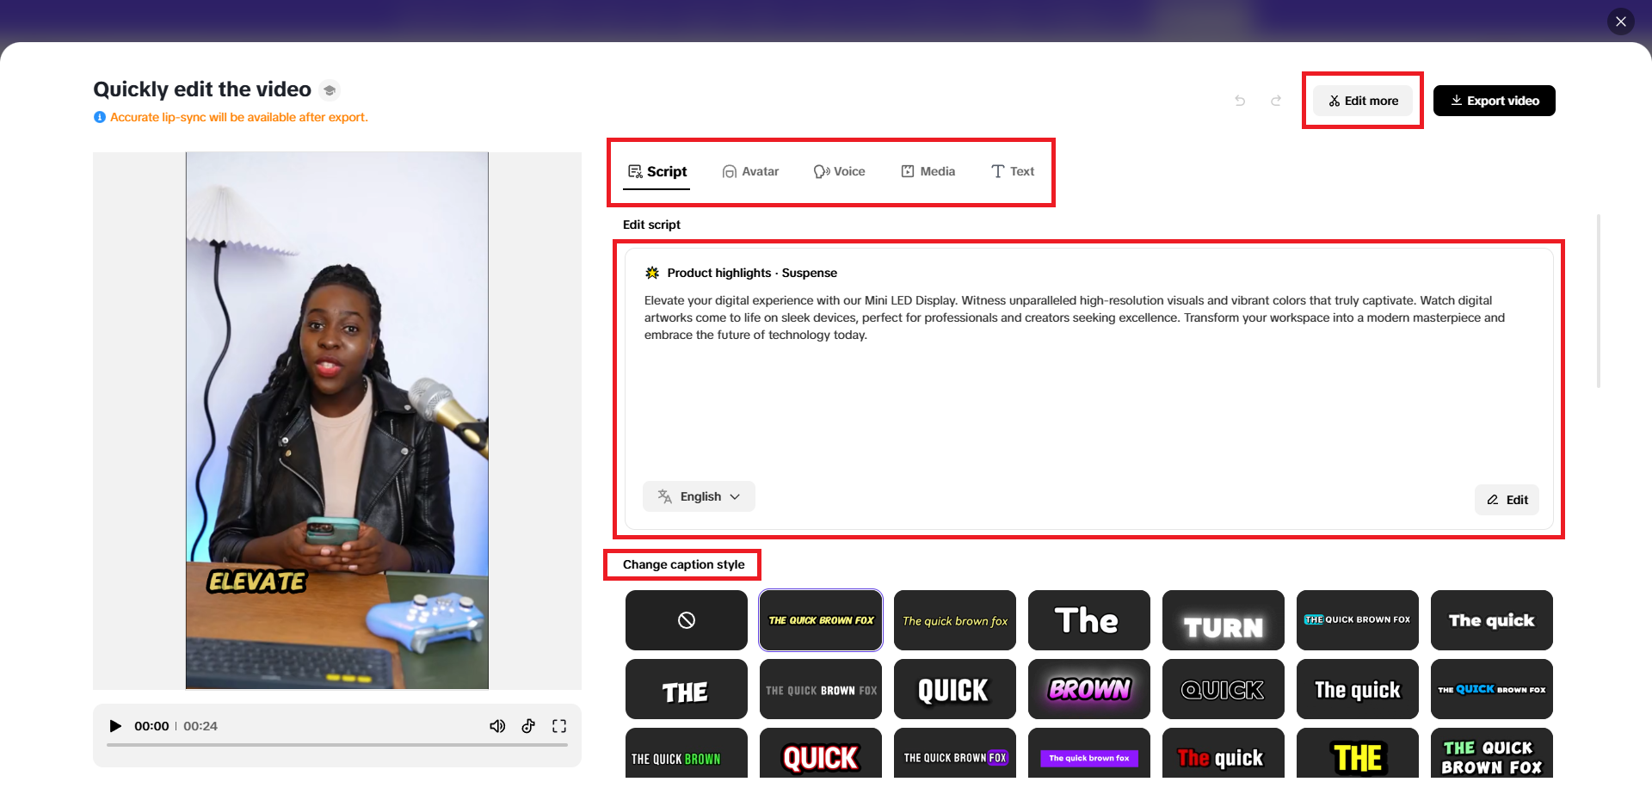
Task: Close the quick edit dialog
Action: (x=1620, y=22)
